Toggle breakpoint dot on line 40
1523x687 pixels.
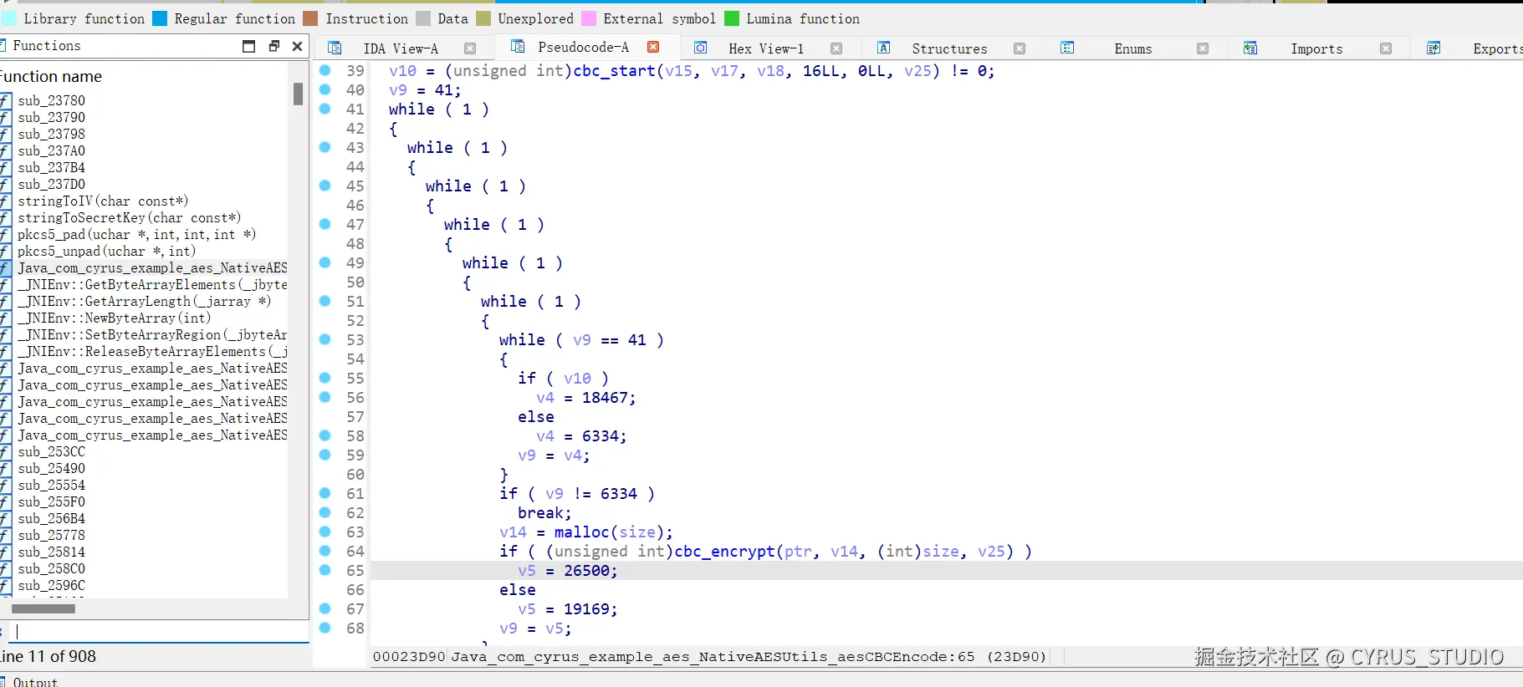[x=325, y=89]
